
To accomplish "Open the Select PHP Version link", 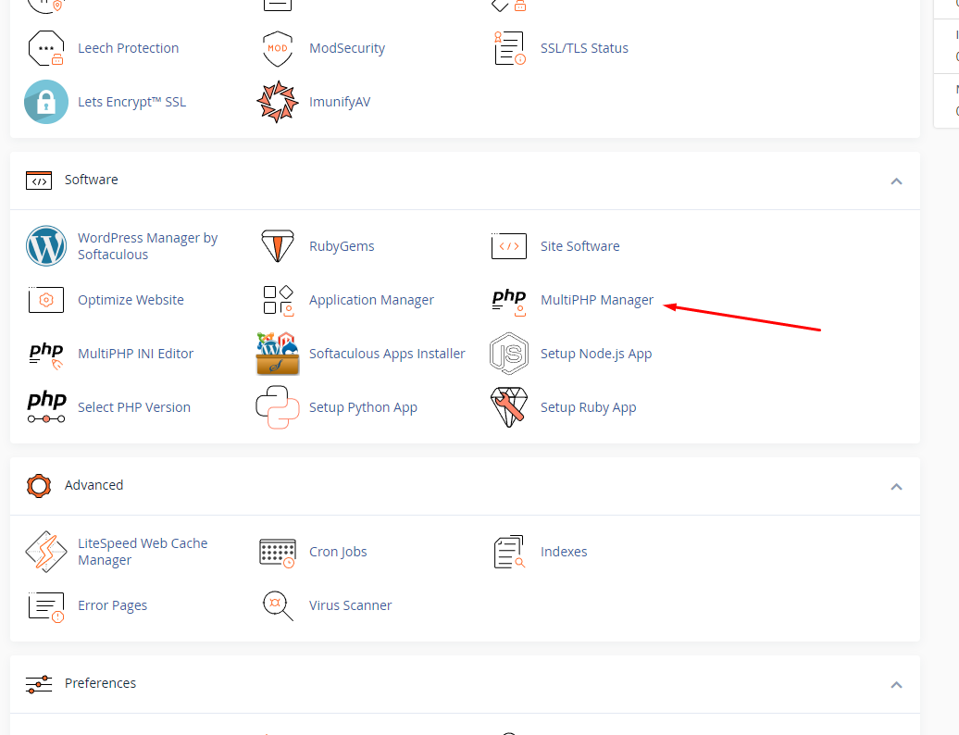I will pyautogui.click(x=134, y=407).
